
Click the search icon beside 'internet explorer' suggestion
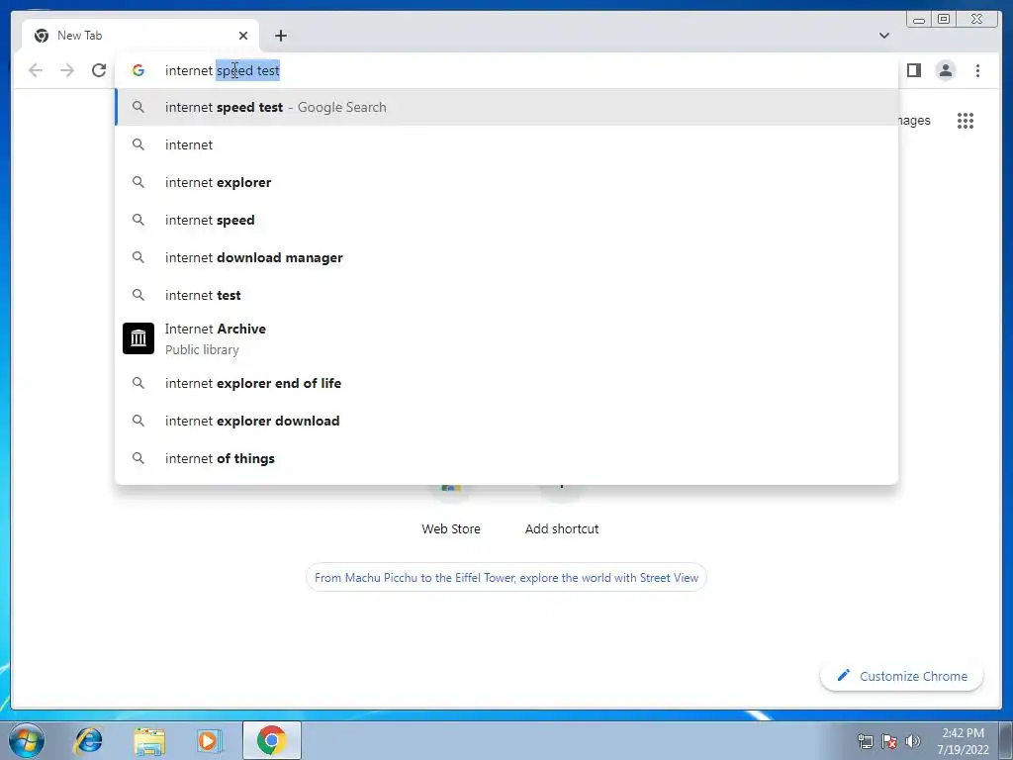pyautogui.click(x=138, y=182)
